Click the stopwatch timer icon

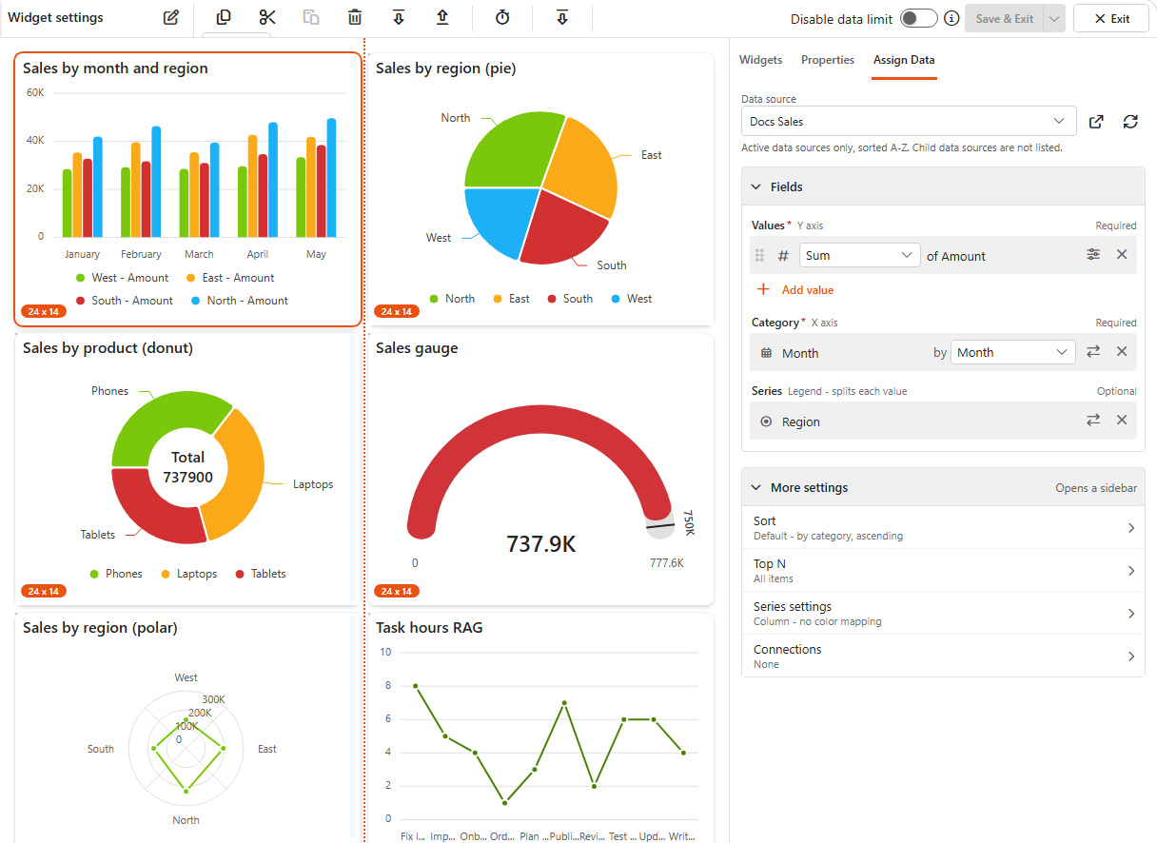pyautogui.click(x=502, y=17)
